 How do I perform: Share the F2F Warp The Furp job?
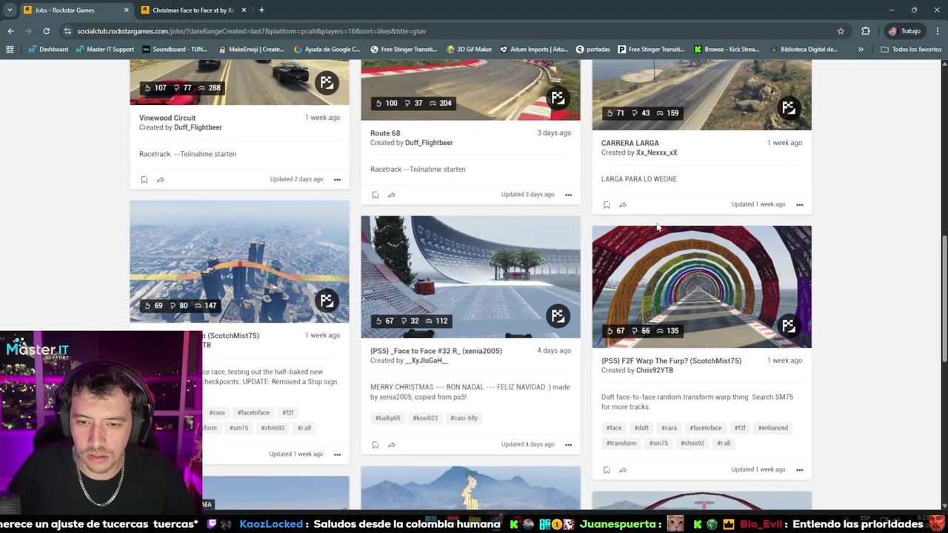tap(622, 470)
